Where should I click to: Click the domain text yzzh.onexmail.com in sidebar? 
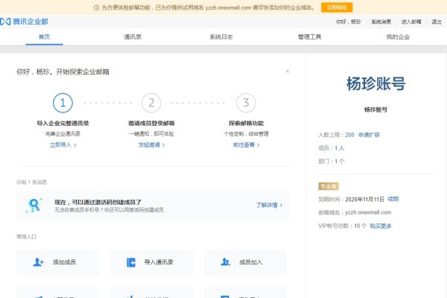tap(368, 212)
